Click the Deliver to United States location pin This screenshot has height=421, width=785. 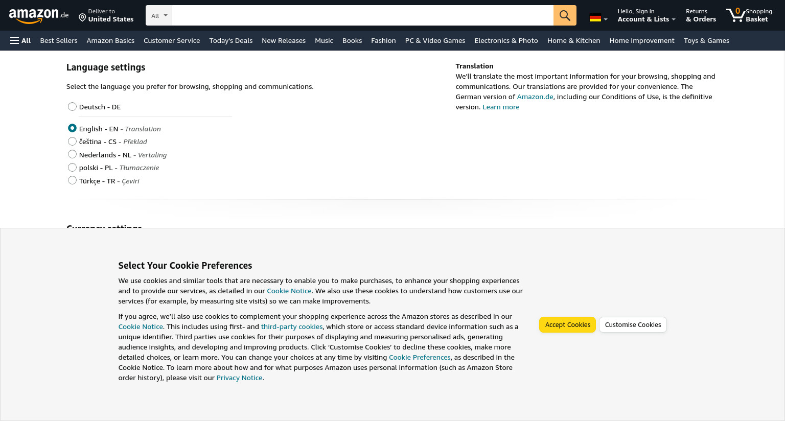[x=82, y=18]
